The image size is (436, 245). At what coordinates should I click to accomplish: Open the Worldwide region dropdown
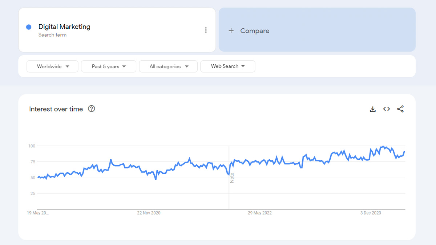click(52, 66)
